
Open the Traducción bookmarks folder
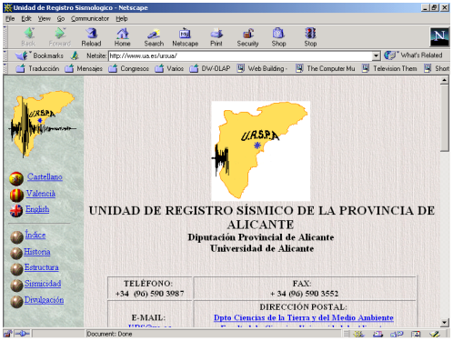tap(37, 68)
